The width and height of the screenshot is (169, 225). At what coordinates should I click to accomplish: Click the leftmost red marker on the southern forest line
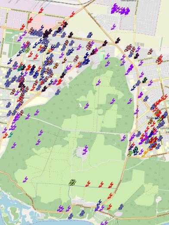click(88, 184)
